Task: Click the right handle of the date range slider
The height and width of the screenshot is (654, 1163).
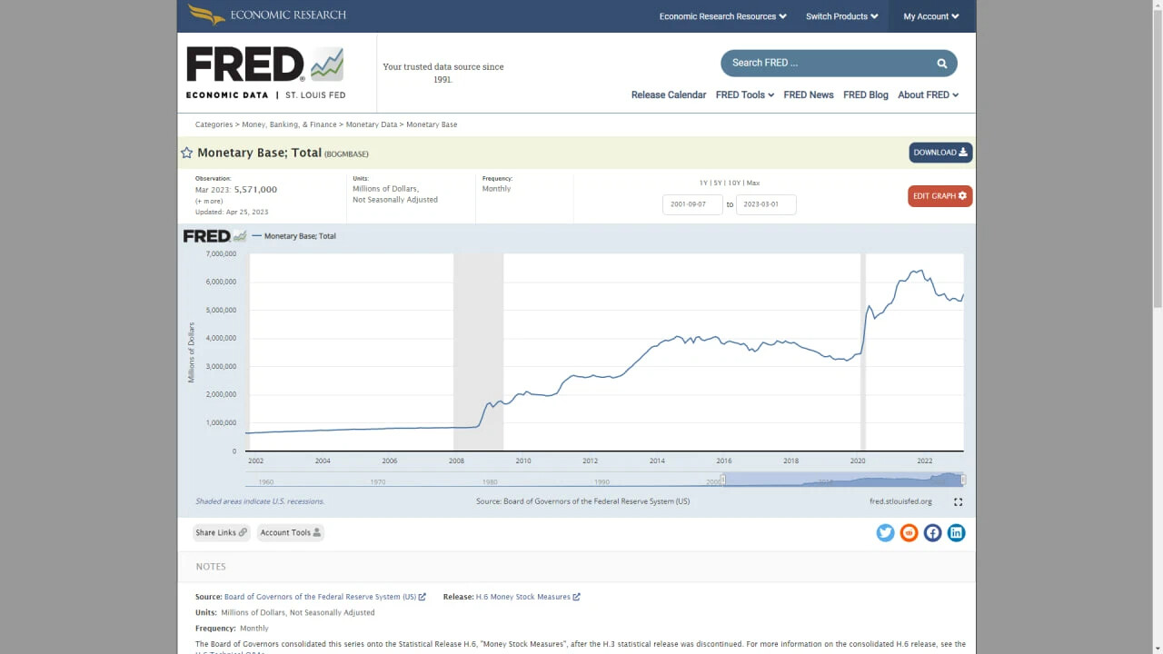Action: [x=963, y=480]
